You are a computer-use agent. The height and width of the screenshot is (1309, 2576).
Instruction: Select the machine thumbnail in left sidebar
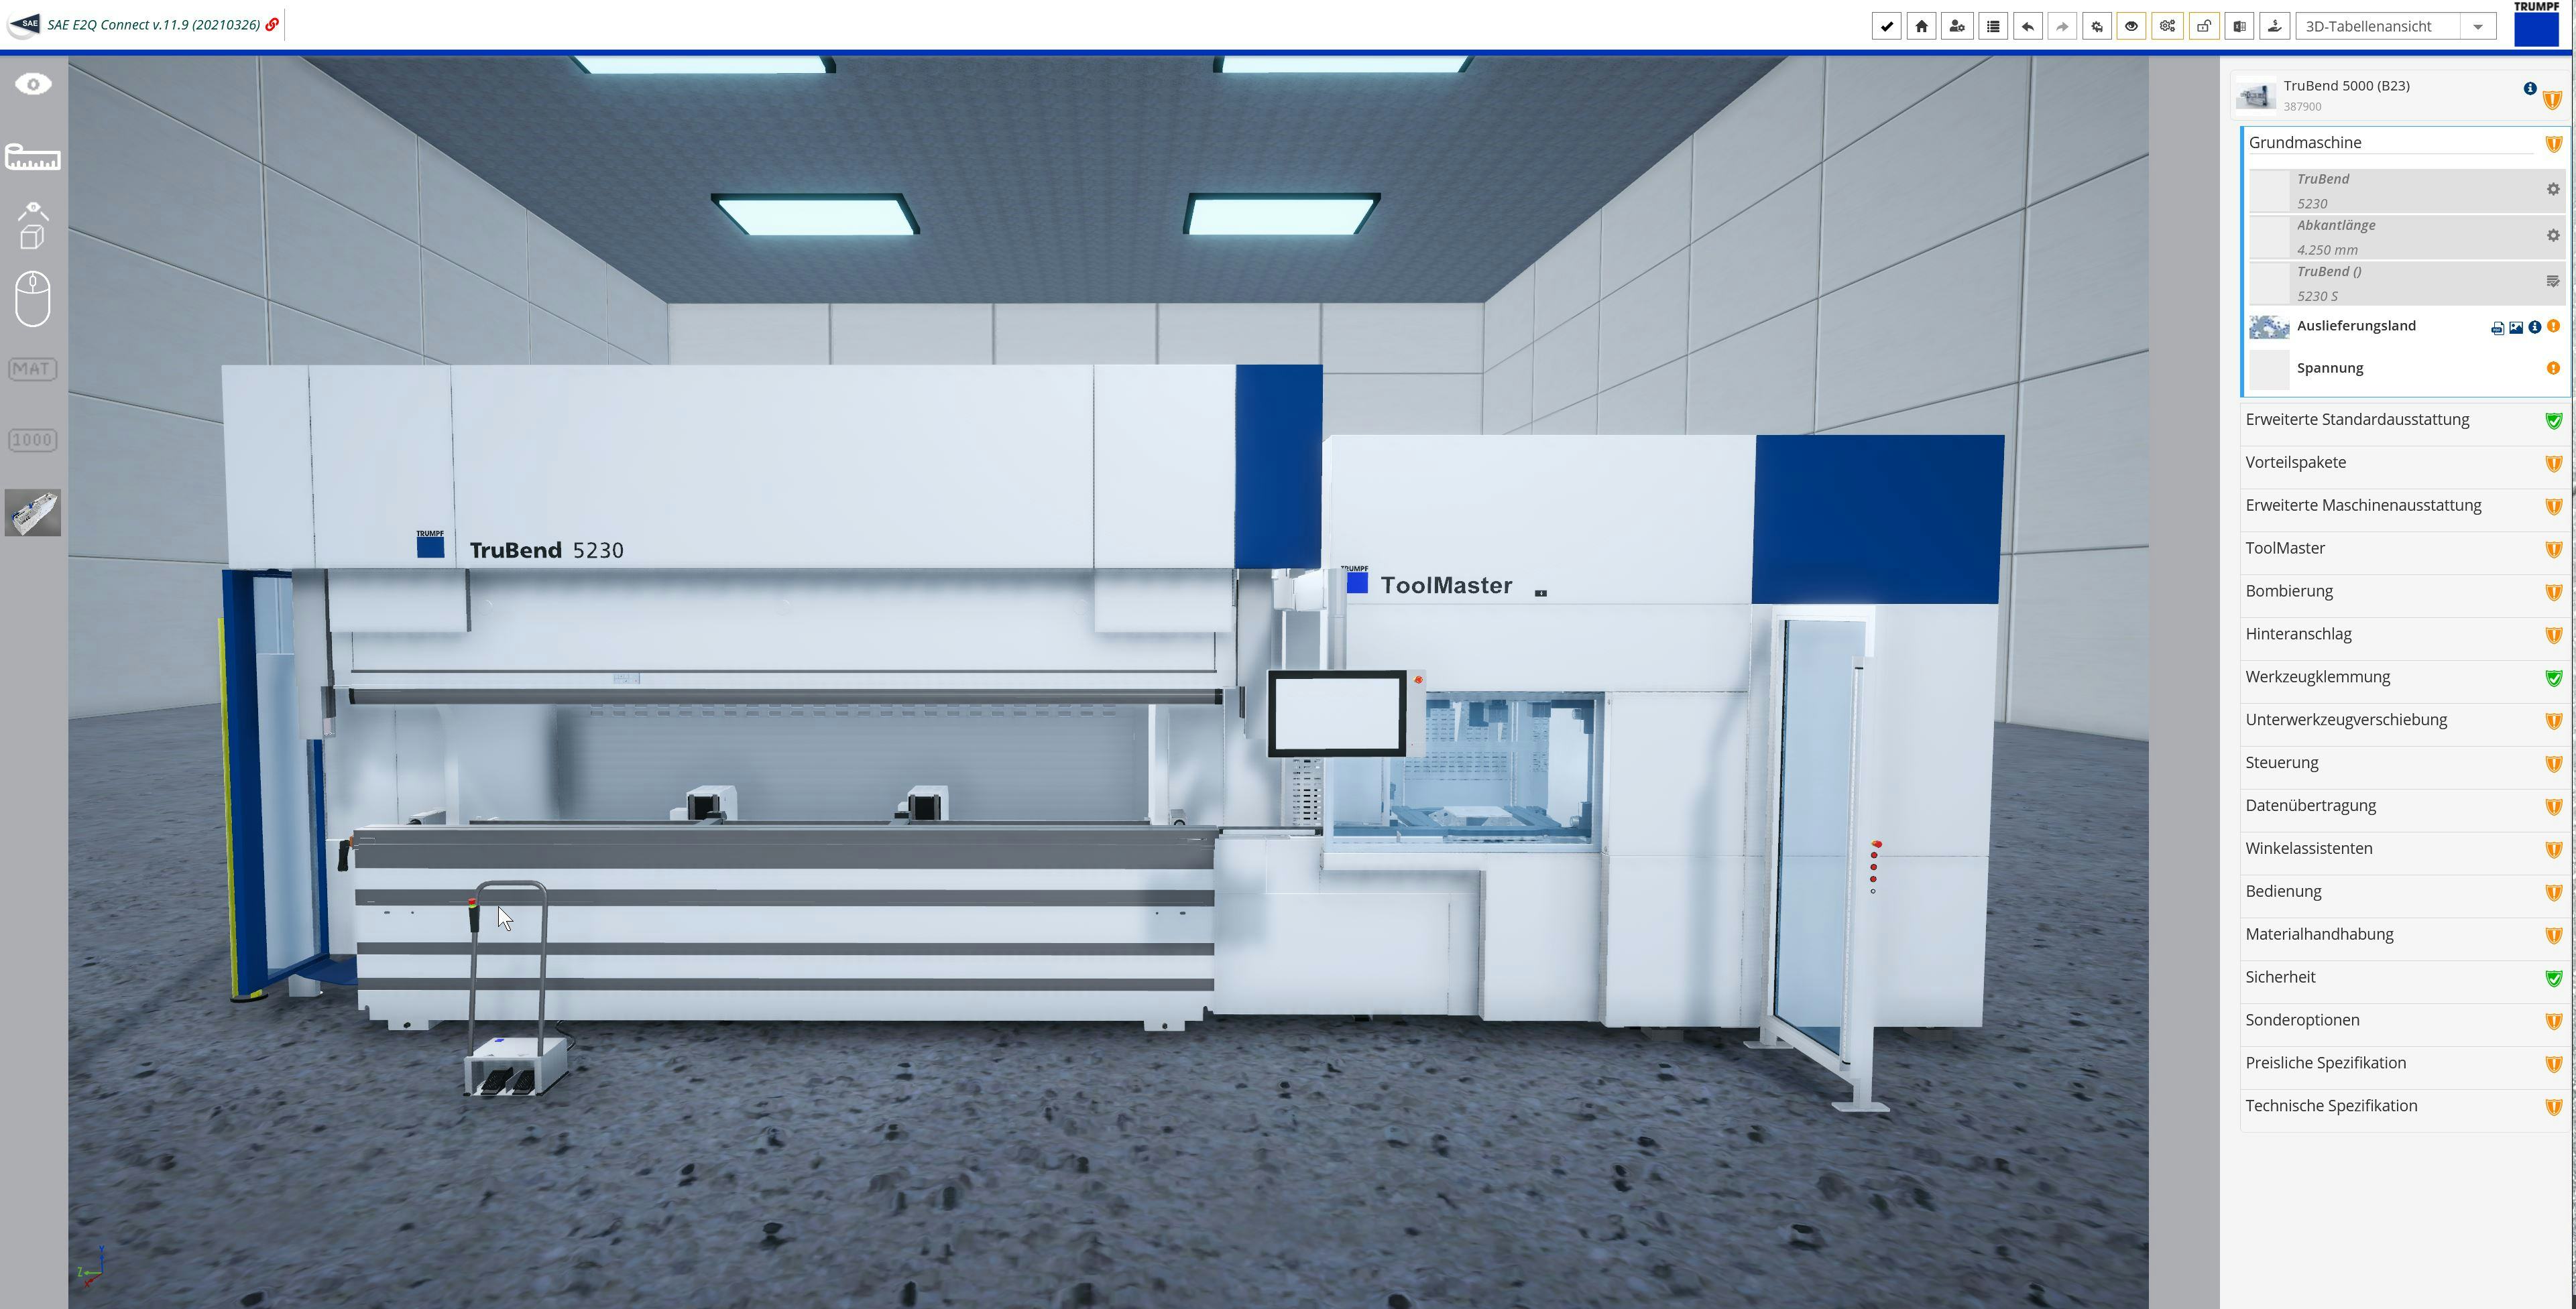coord(33,513)
